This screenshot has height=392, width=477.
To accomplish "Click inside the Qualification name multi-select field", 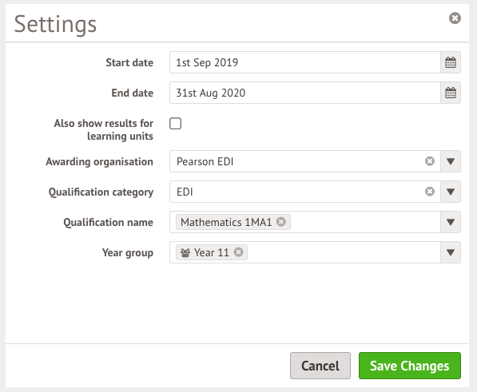I will pos(365,222).
